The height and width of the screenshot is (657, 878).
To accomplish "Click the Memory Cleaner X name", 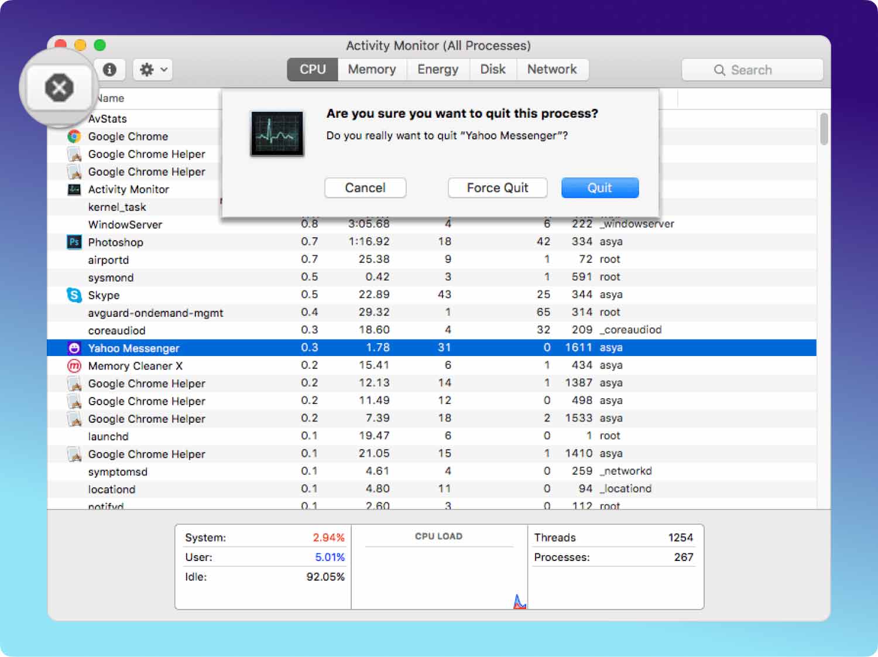I will point(135,366).
